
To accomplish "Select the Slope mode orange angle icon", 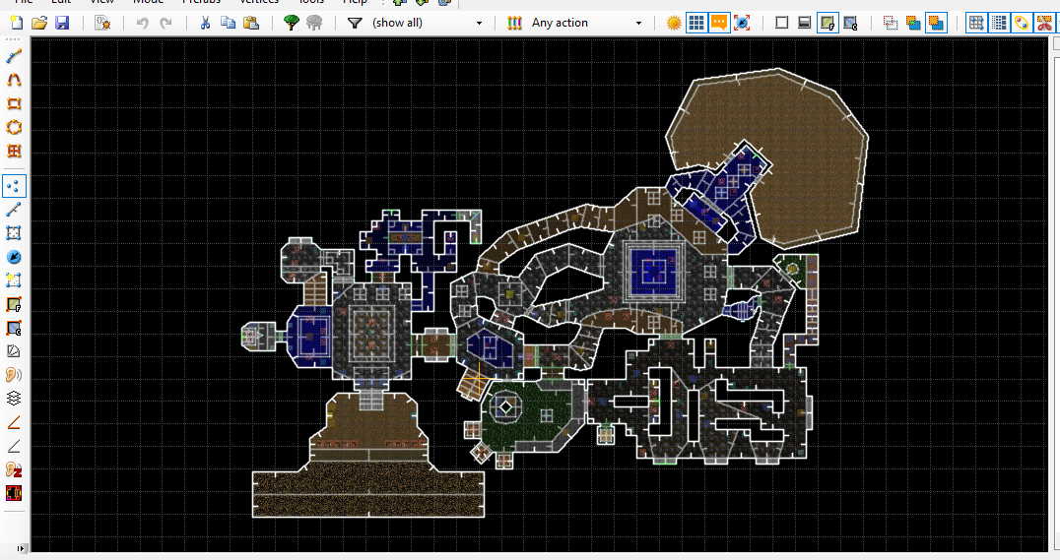I will click(14, 422).
